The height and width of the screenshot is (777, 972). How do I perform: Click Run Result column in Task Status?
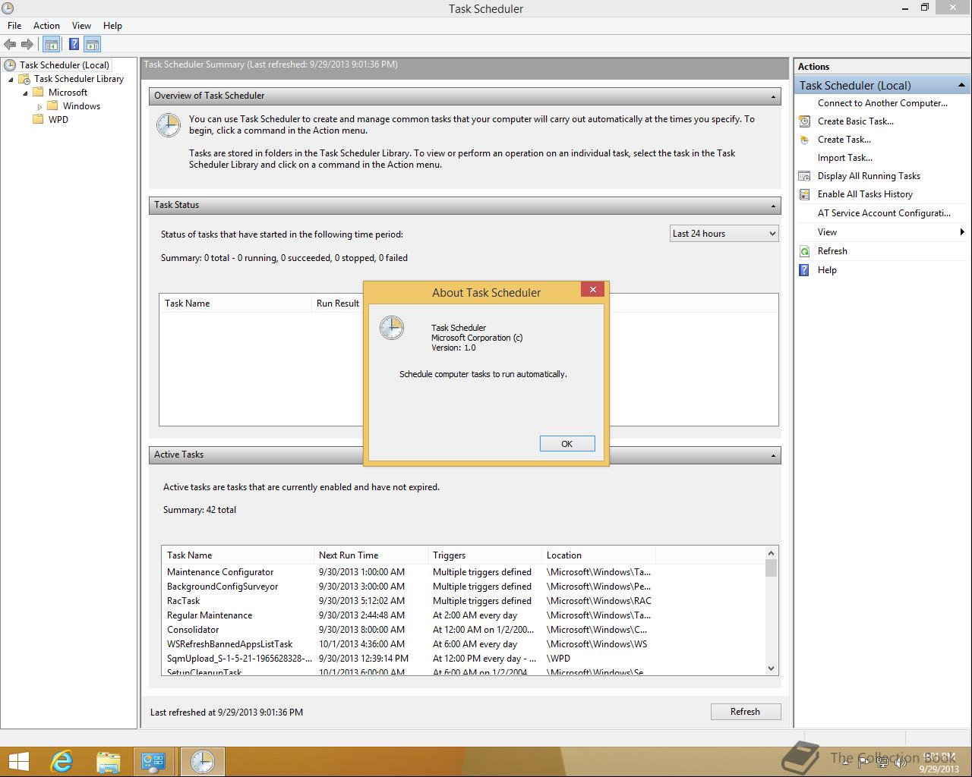(x=338, y=304)
